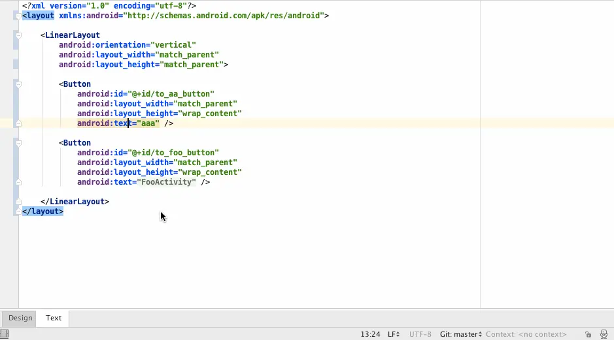
Task: Click the android:orientation="vertical" attribute
Action: point(128,45)
